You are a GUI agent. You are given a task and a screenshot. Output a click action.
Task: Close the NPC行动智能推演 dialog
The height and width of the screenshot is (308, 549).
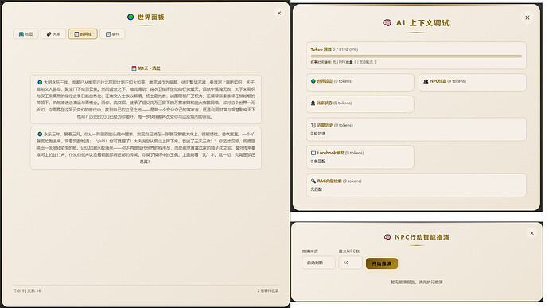click(x=531, y=233)
